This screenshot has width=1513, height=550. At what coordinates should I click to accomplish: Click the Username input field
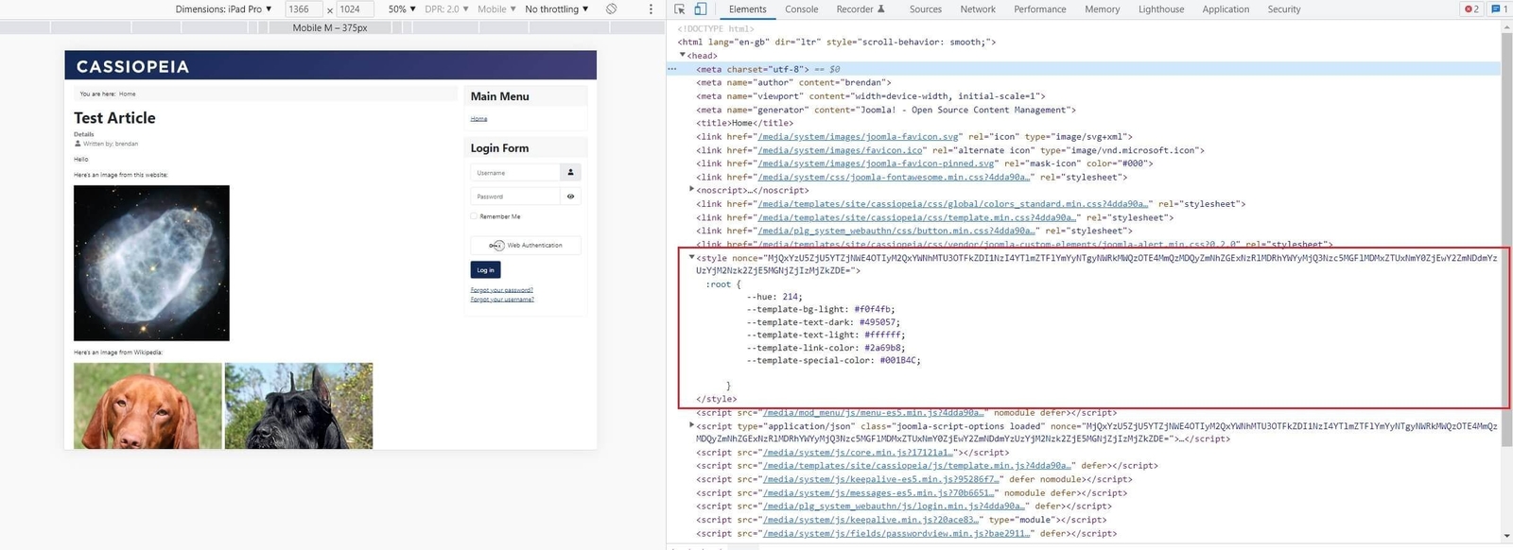point(515,173)
